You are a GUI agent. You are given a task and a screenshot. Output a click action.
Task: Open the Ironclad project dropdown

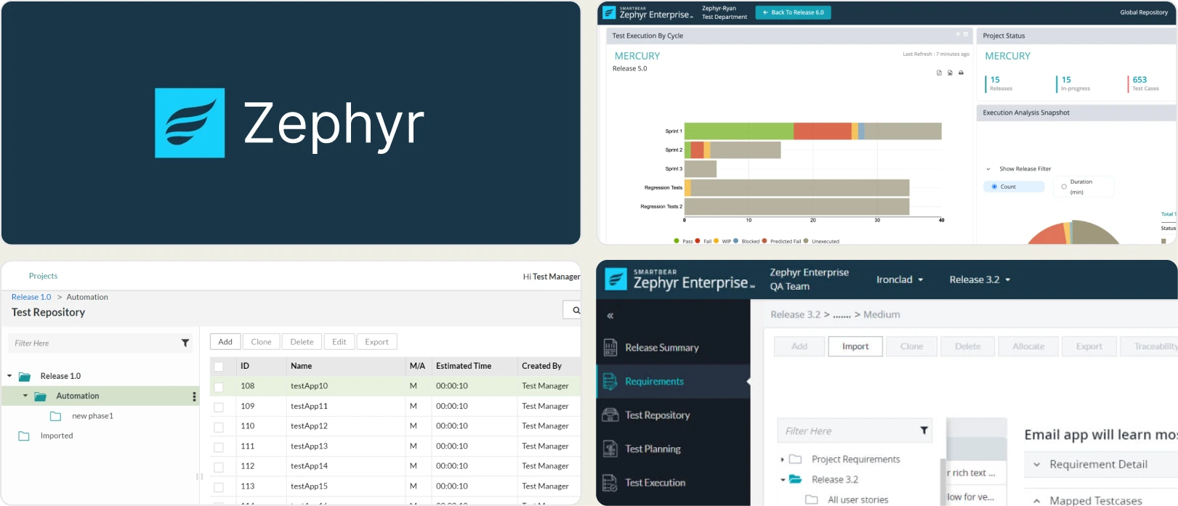(x=900, y=279)
